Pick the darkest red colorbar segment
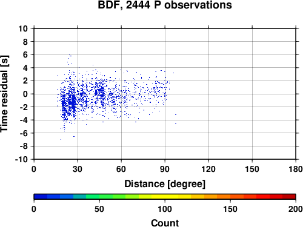Viewport: 303px width, 227px height. click(x=289, y=197)
